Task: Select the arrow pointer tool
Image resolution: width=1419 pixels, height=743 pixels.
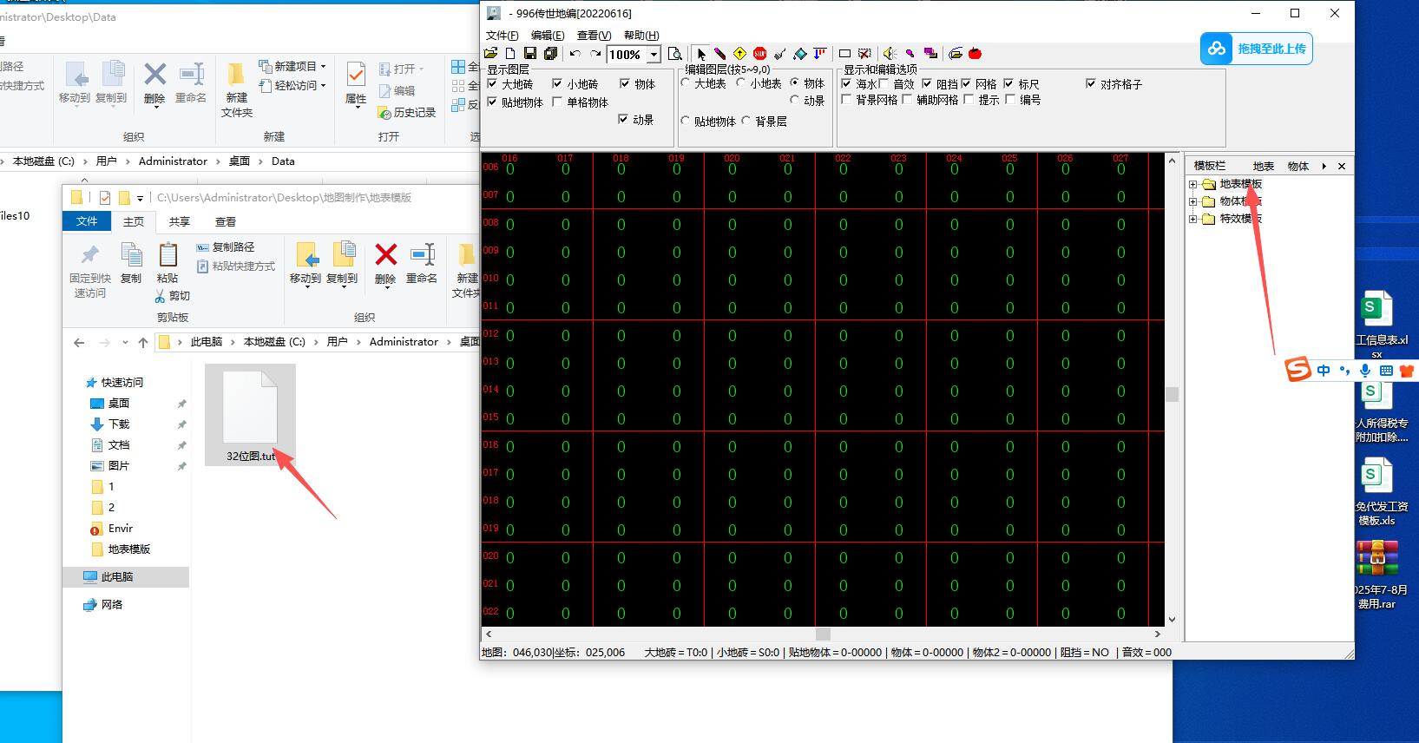Action: click(701, 54)
